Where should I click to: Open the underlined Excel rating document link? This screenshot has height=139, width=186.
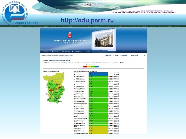[82, 63]
